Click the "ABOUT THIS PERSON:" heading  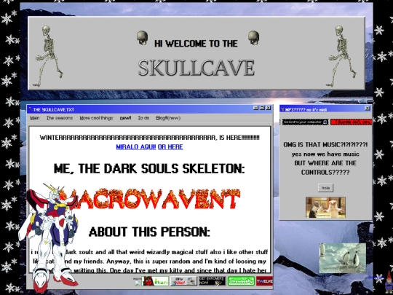pos(149,232)
